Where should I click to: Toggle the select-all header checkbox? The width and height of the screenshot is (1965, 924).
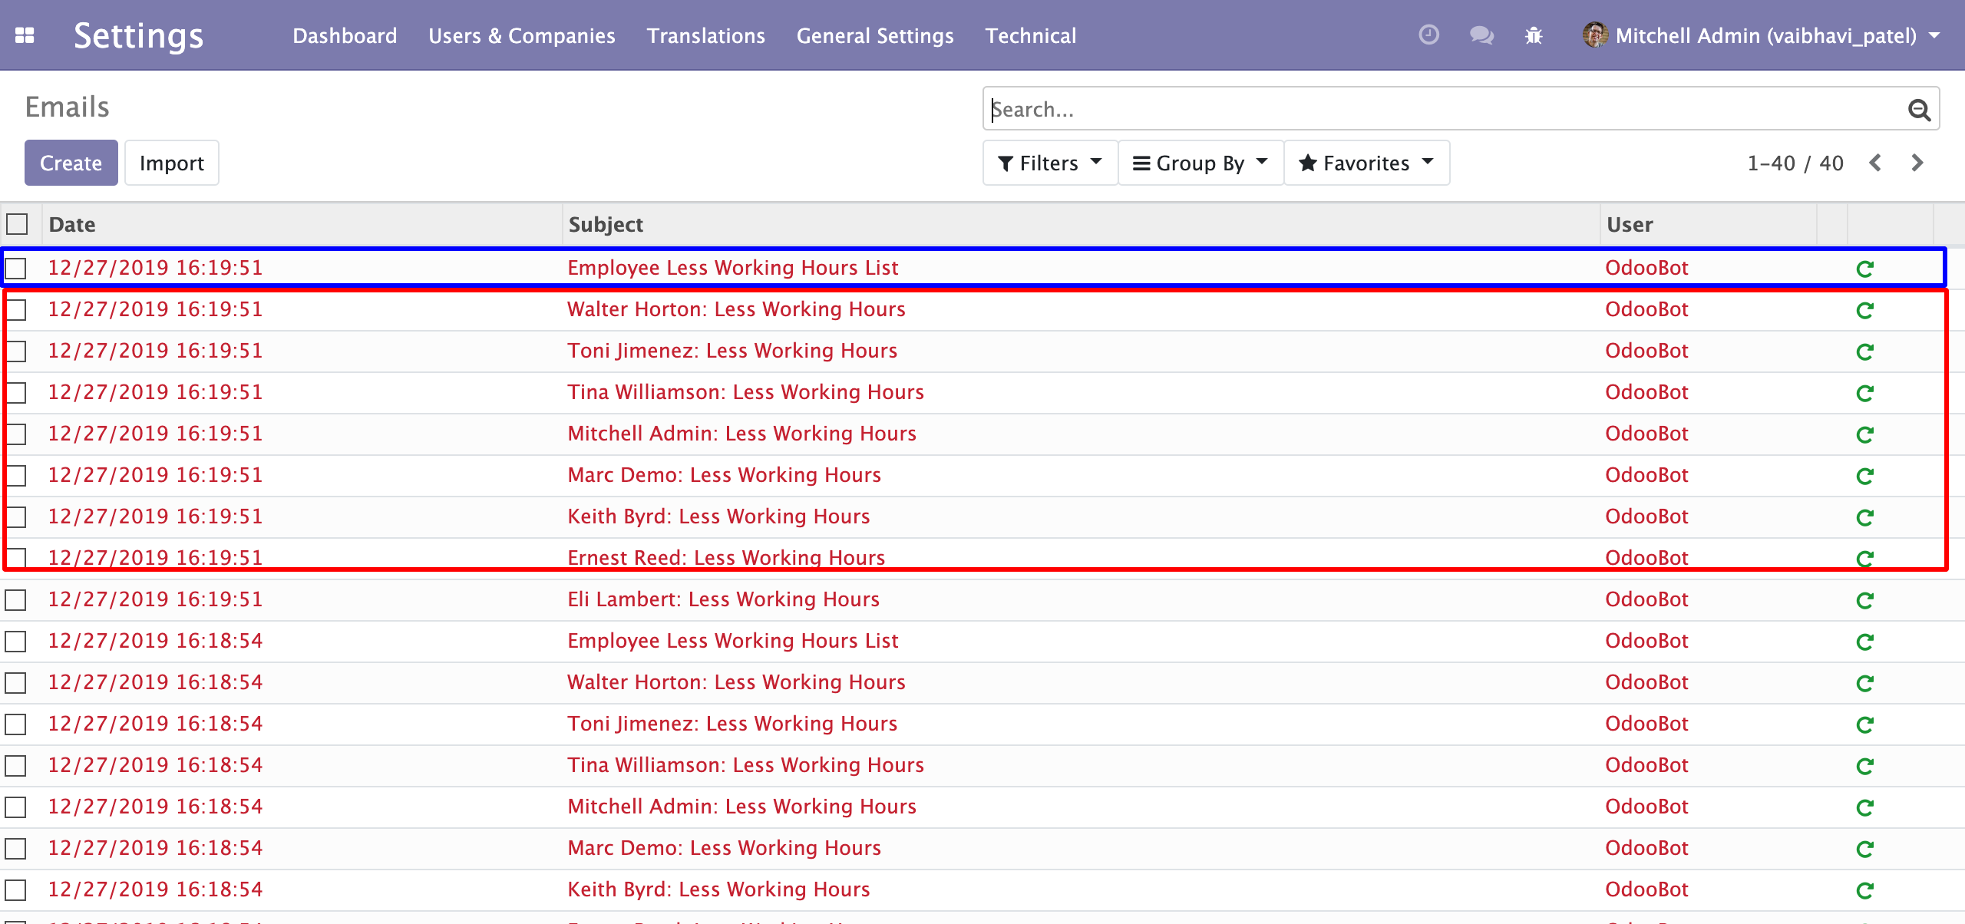click(x=17, y=224)
